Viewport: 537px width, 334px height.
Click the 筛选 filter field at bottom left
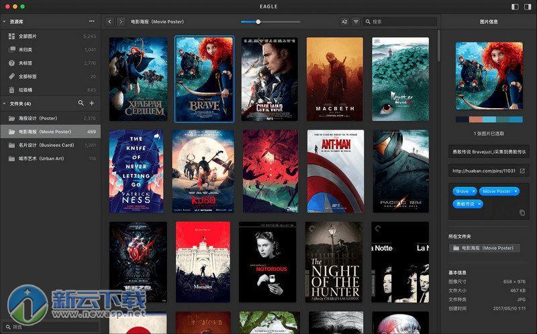tap(51, 327)
